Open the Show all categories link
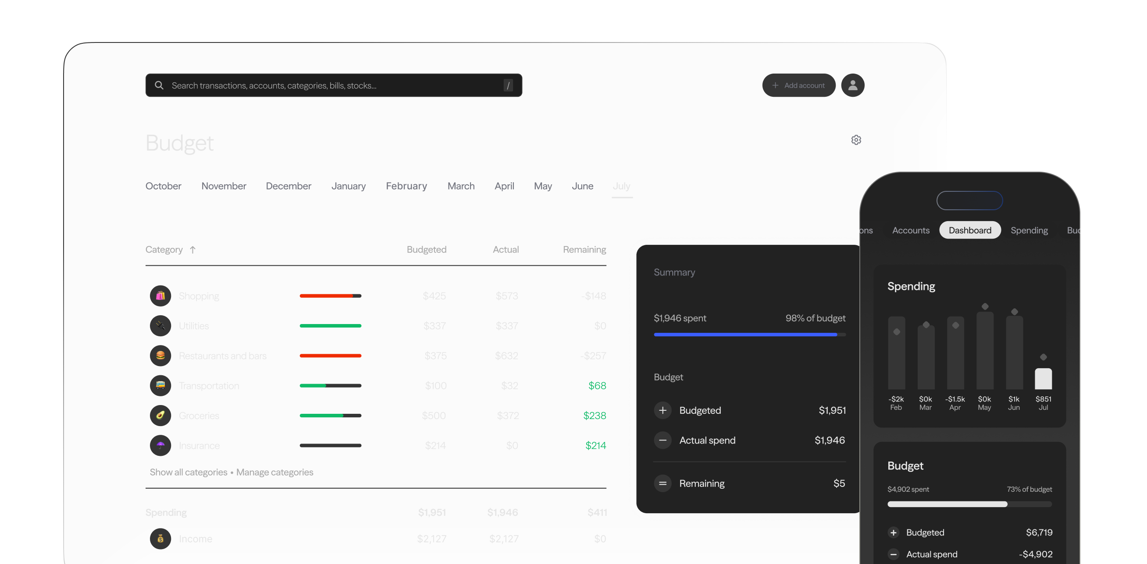 point(189,472)
